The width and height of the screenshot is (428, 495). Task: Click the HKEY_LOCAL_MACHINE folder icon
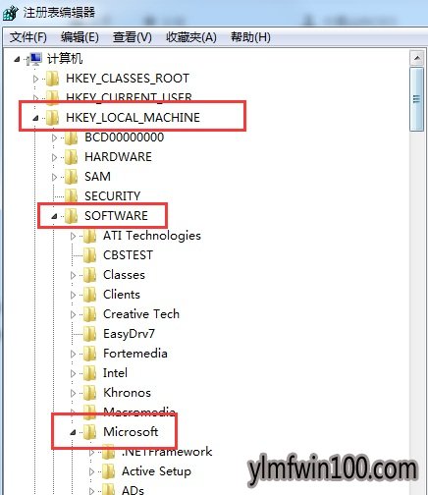coord(52,118)
